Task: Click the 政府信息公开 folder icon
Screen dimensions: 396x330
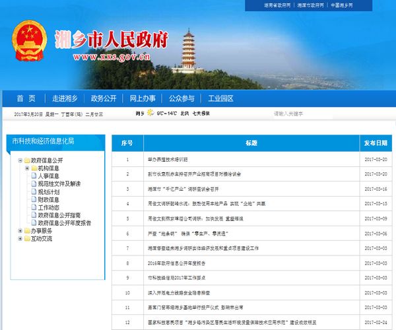Action: coord(27,160)
